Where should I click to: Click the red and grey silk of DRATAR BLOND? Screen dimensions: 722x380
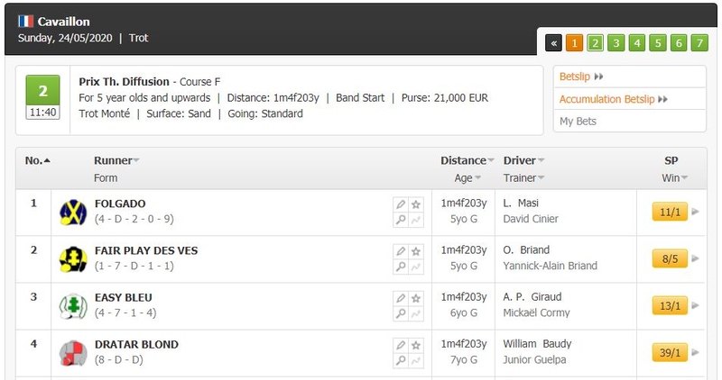73,353
